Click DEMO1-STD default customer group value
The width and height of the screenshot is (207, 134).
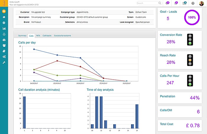tap(92, 17)
